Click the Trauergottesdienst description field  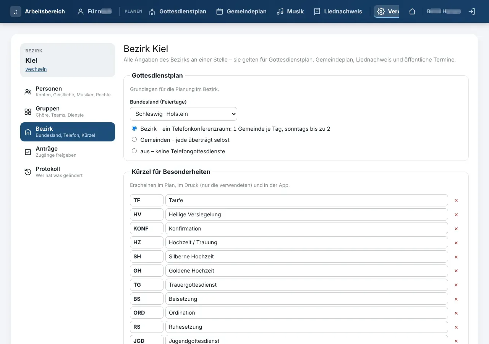(307, 285)
